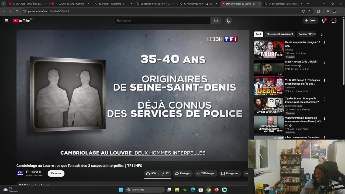Like the video with thumbs up
This screenshot has height=194, width=345.
coord(151,174)
